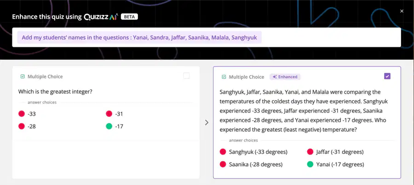
Task: Click the Quizizz AI logo
Action: tap(101, 17)
